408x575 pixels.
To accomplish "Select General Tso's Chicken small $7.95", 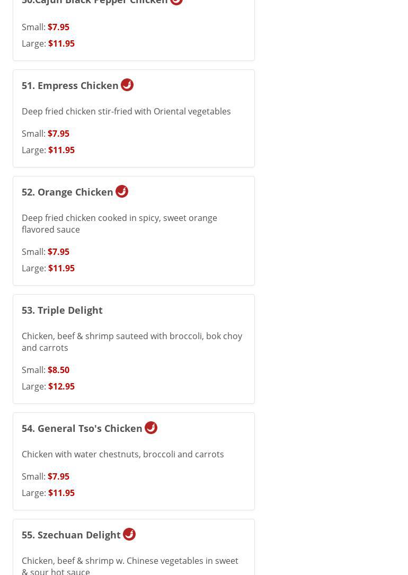I will (58, 476).
